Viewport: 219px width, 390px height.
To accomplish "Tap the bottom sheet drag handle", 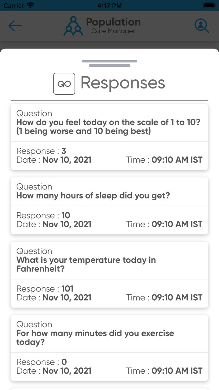I will point(109,63).
